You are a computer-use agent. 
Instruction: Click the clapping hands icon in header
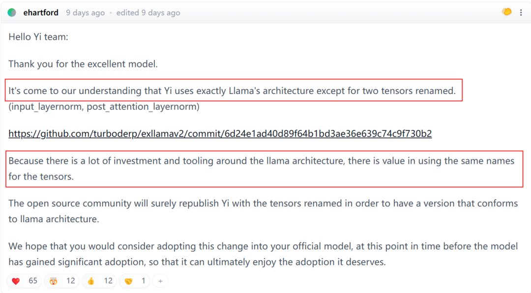click(507, 12)
